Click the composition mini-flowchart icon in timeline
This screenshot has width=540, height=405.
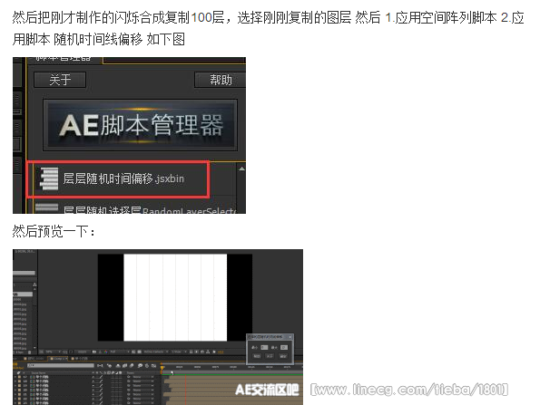tap(100, 365)
